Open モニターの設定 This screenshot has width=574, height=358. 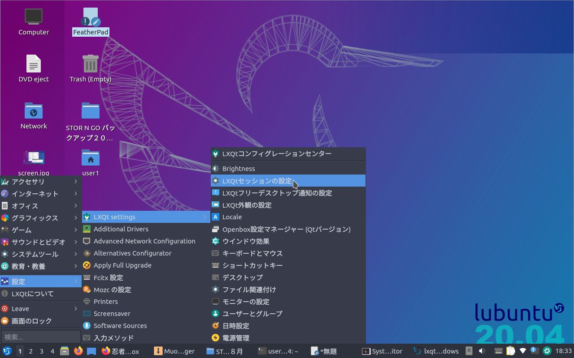[288, 302]
